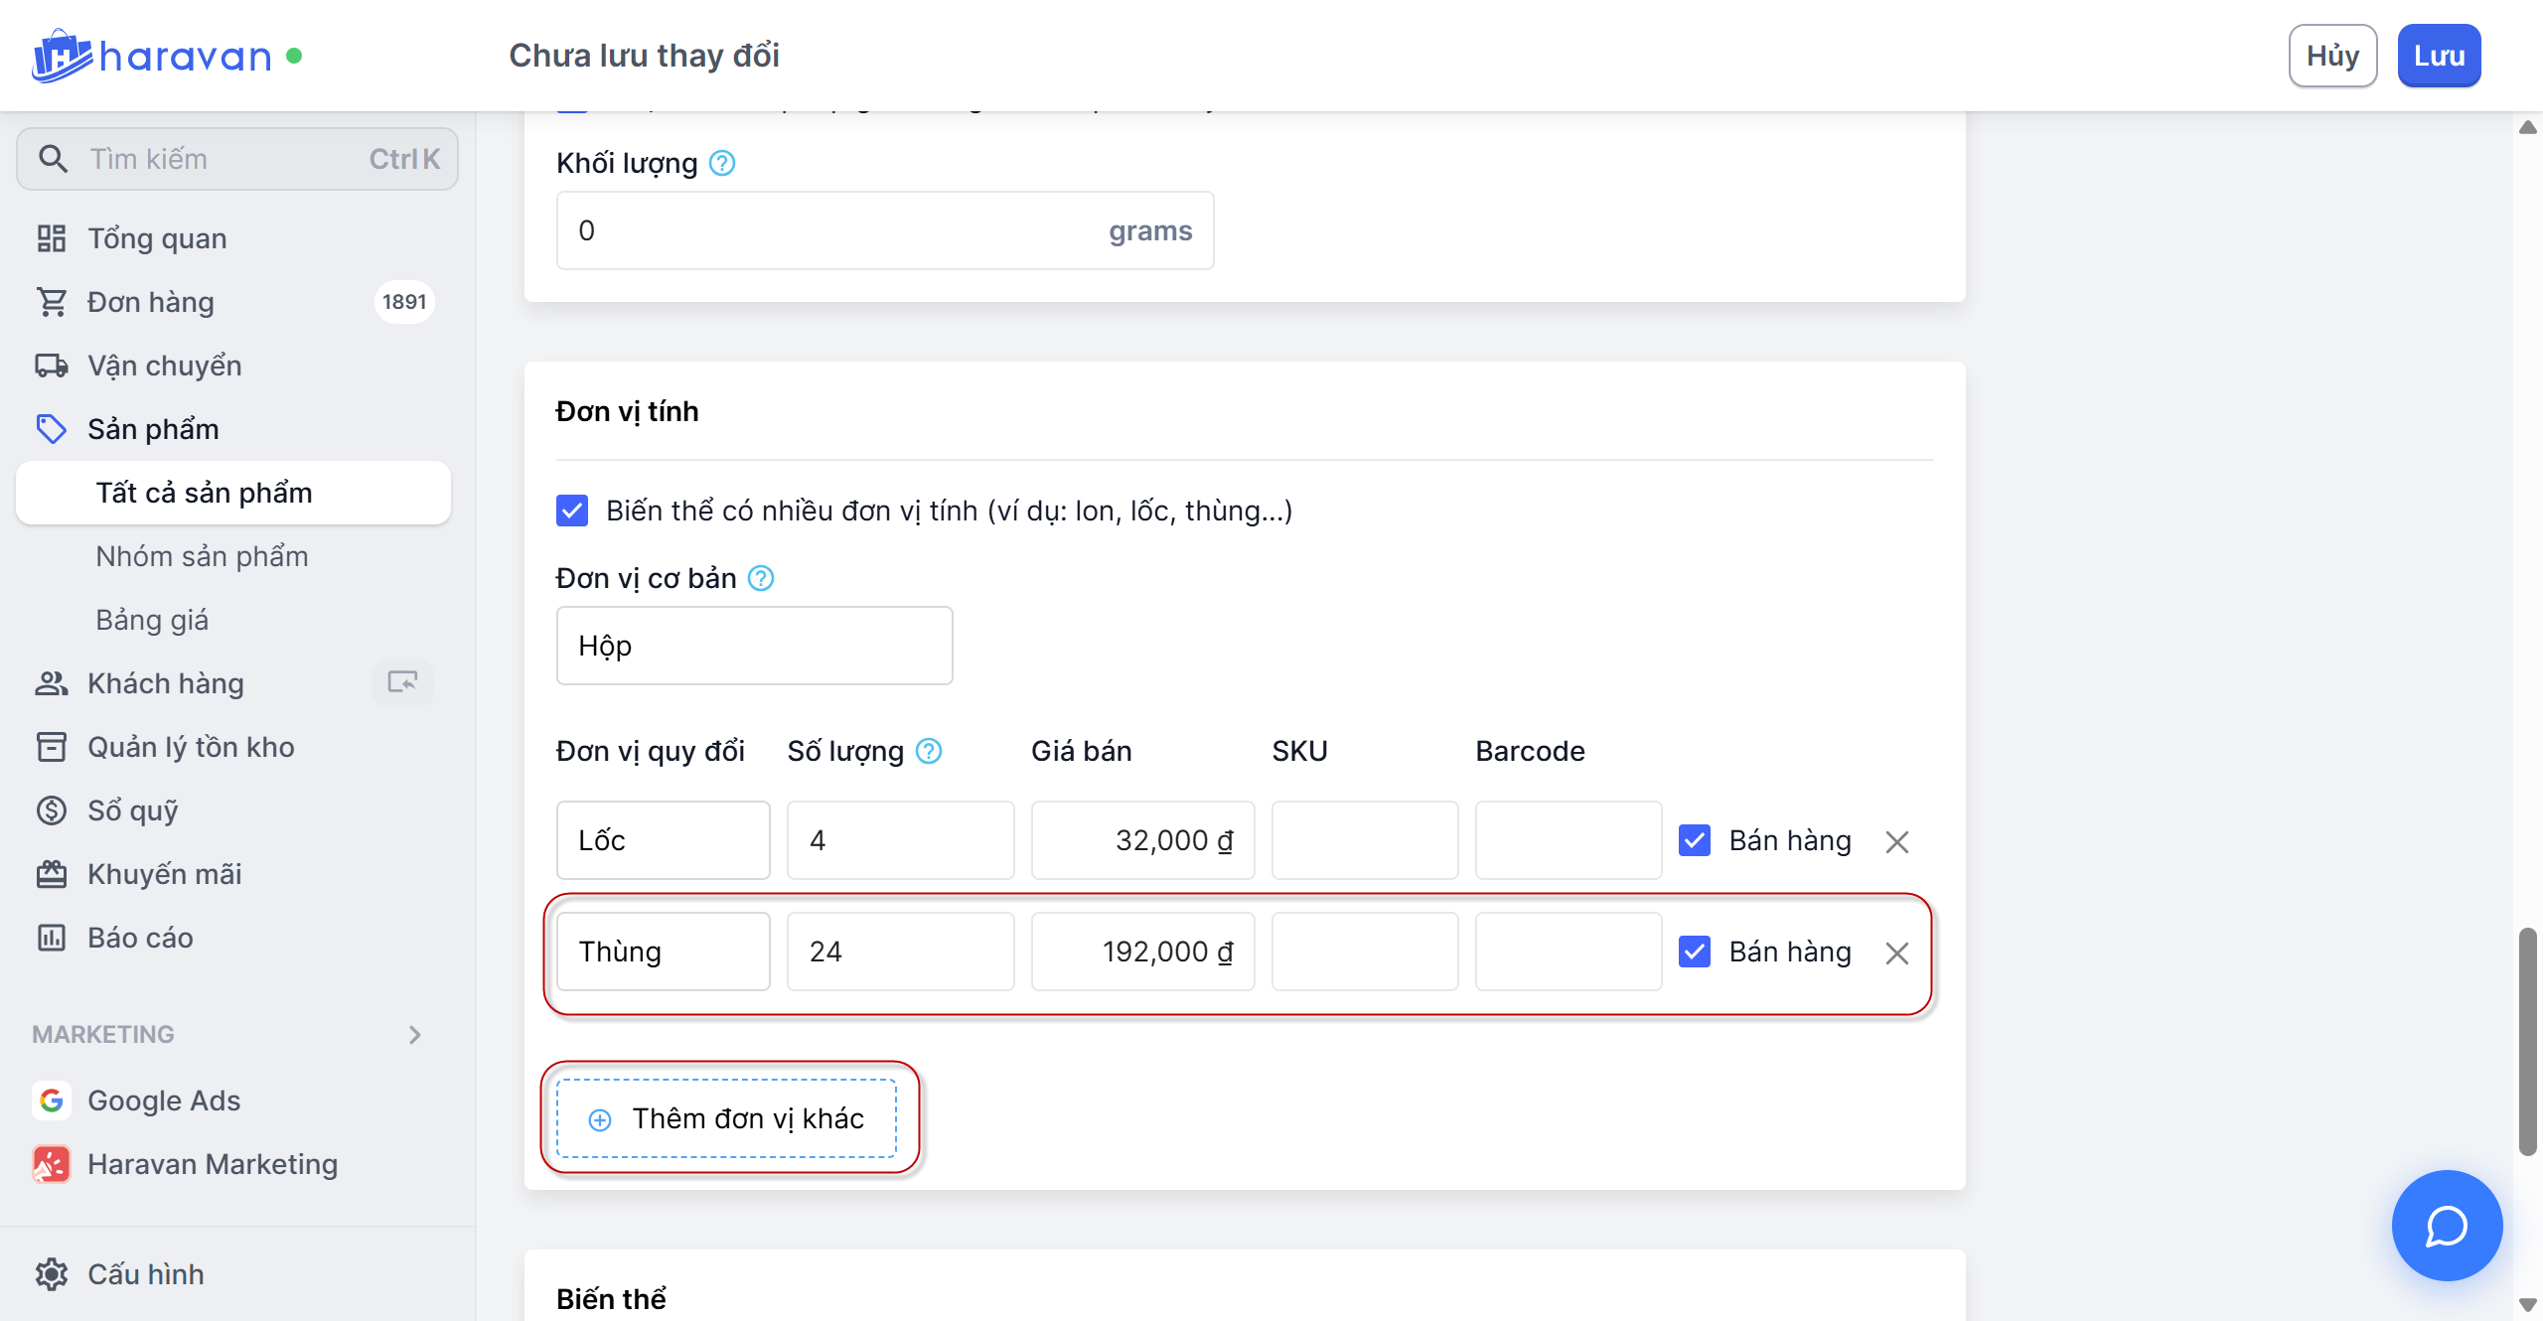
Task: Toggle Bán hàng checkbox for Lốc
Action: coord(1695,840)
